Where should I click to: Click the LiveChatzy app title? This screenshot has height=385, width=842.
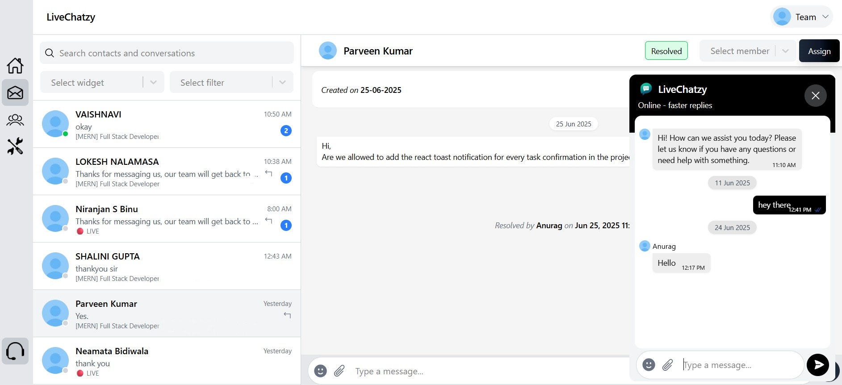click(x=71, y=17)
